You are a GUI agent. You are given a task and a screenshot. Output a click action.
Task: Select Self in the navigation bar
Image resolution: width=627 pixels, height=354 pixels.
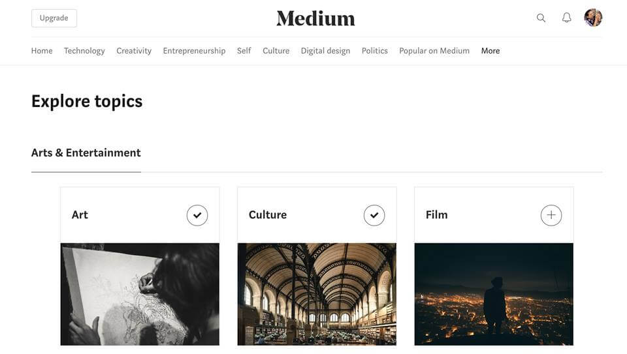244,51
